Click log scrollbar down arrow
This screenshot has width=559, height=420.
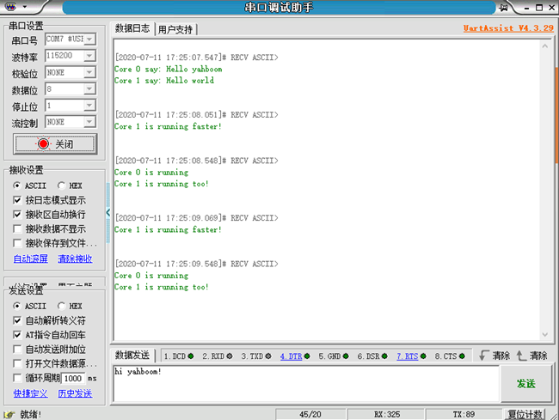tap(545, 334)
